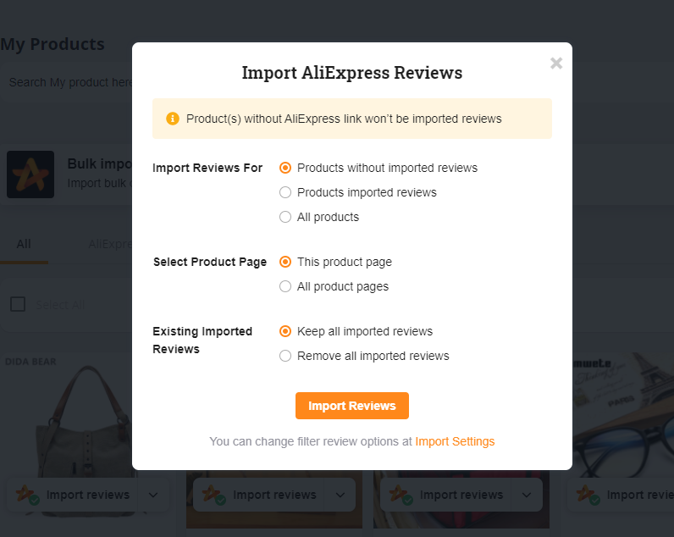This screenshot has height=537, width=674.
Task: Select the All product pages option
Action: [x=285, y=286]
